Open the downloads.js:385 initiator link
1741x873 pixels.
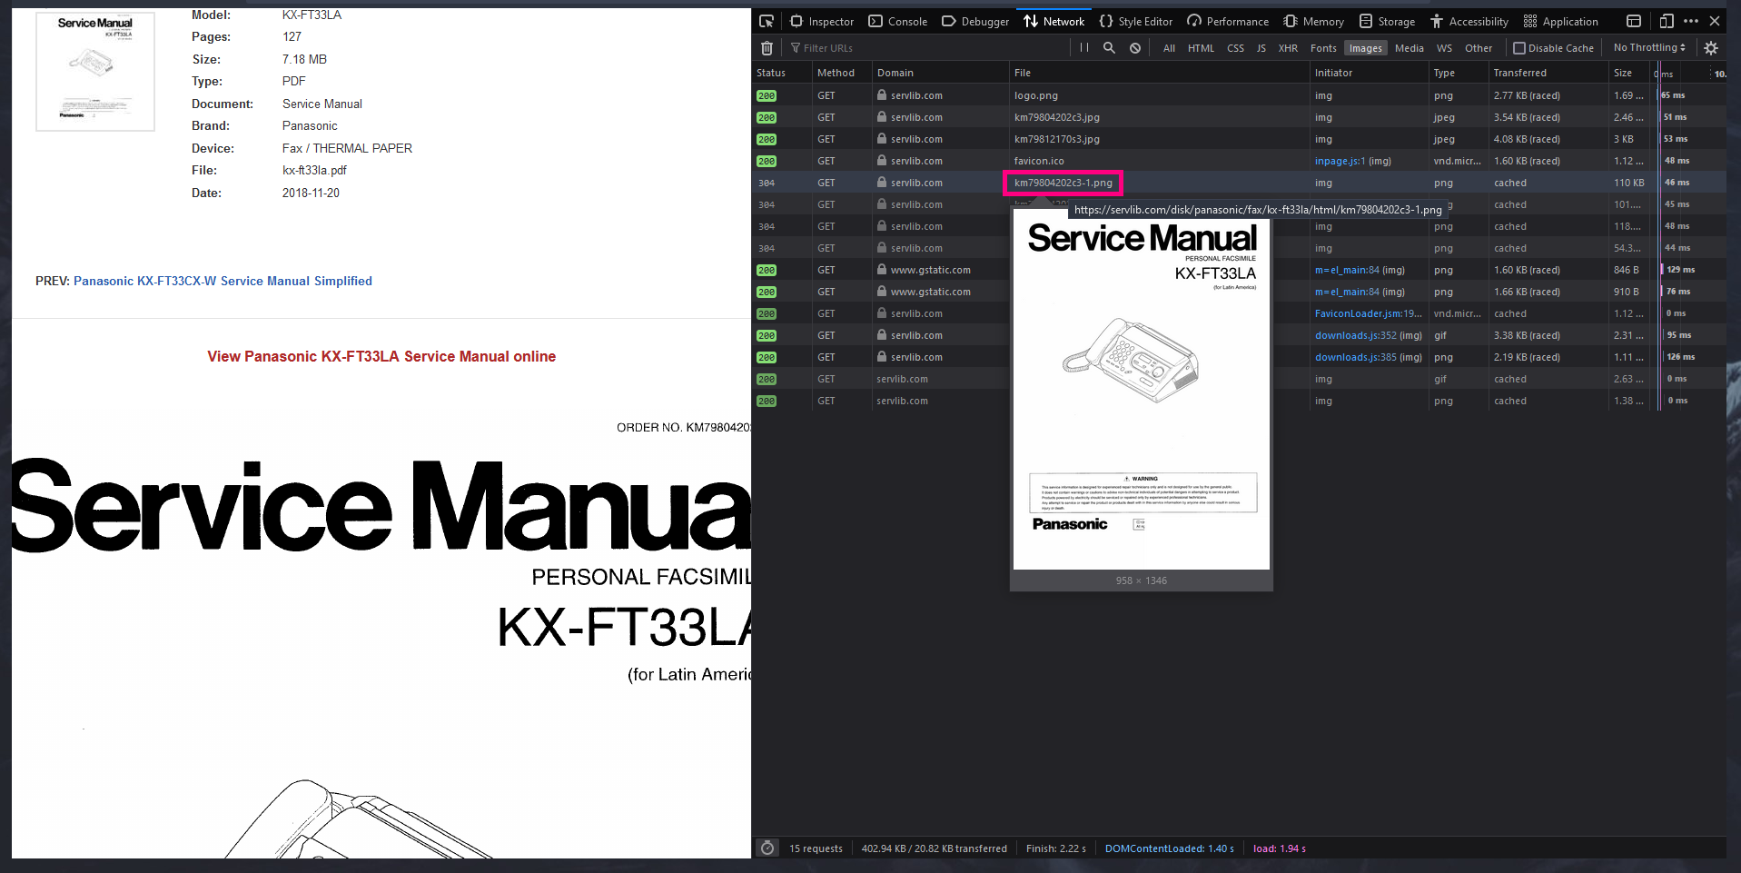[x=1355, y=357]
